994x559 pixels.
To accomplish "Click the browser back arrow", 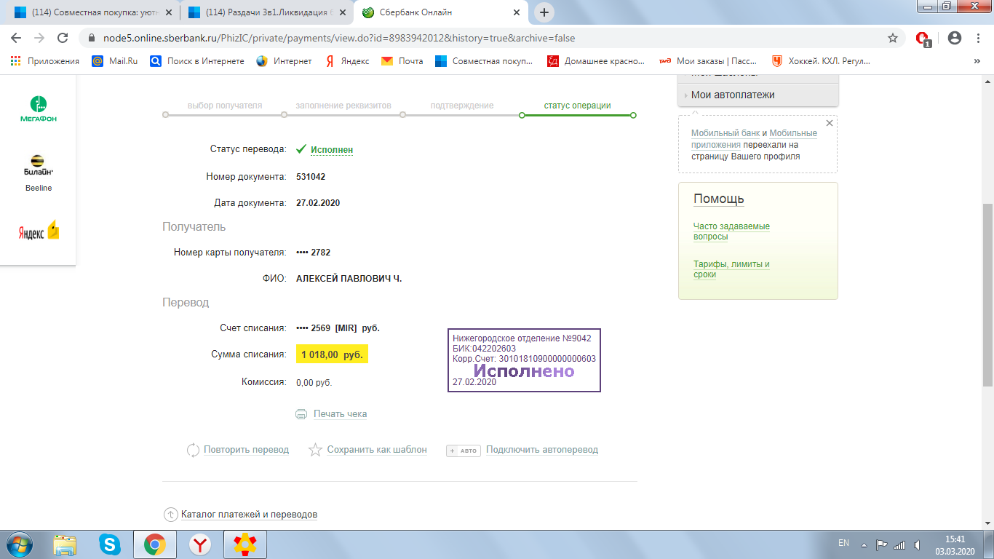I will click(17, 38).
